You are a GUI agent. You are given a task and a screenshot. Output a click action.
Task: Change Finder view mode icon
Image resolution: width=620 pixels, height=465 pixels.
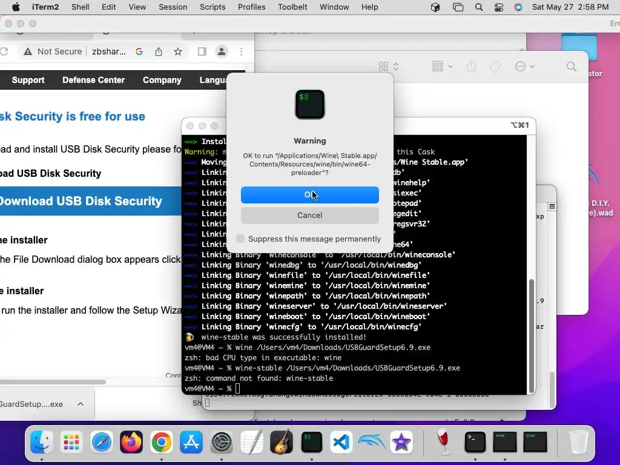[388, 67]
